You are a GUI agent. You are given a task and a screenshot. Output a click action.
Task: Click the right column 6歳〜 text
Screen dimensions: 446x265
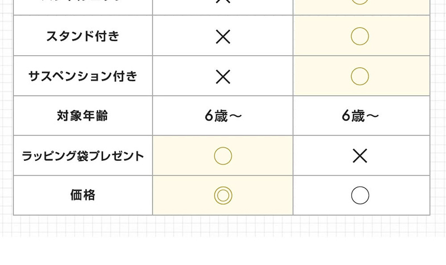point(360,116)
